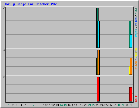The image size is (139, 108).
Task: Click day label 15 on the x-axis
Action: tap(65, 105)
